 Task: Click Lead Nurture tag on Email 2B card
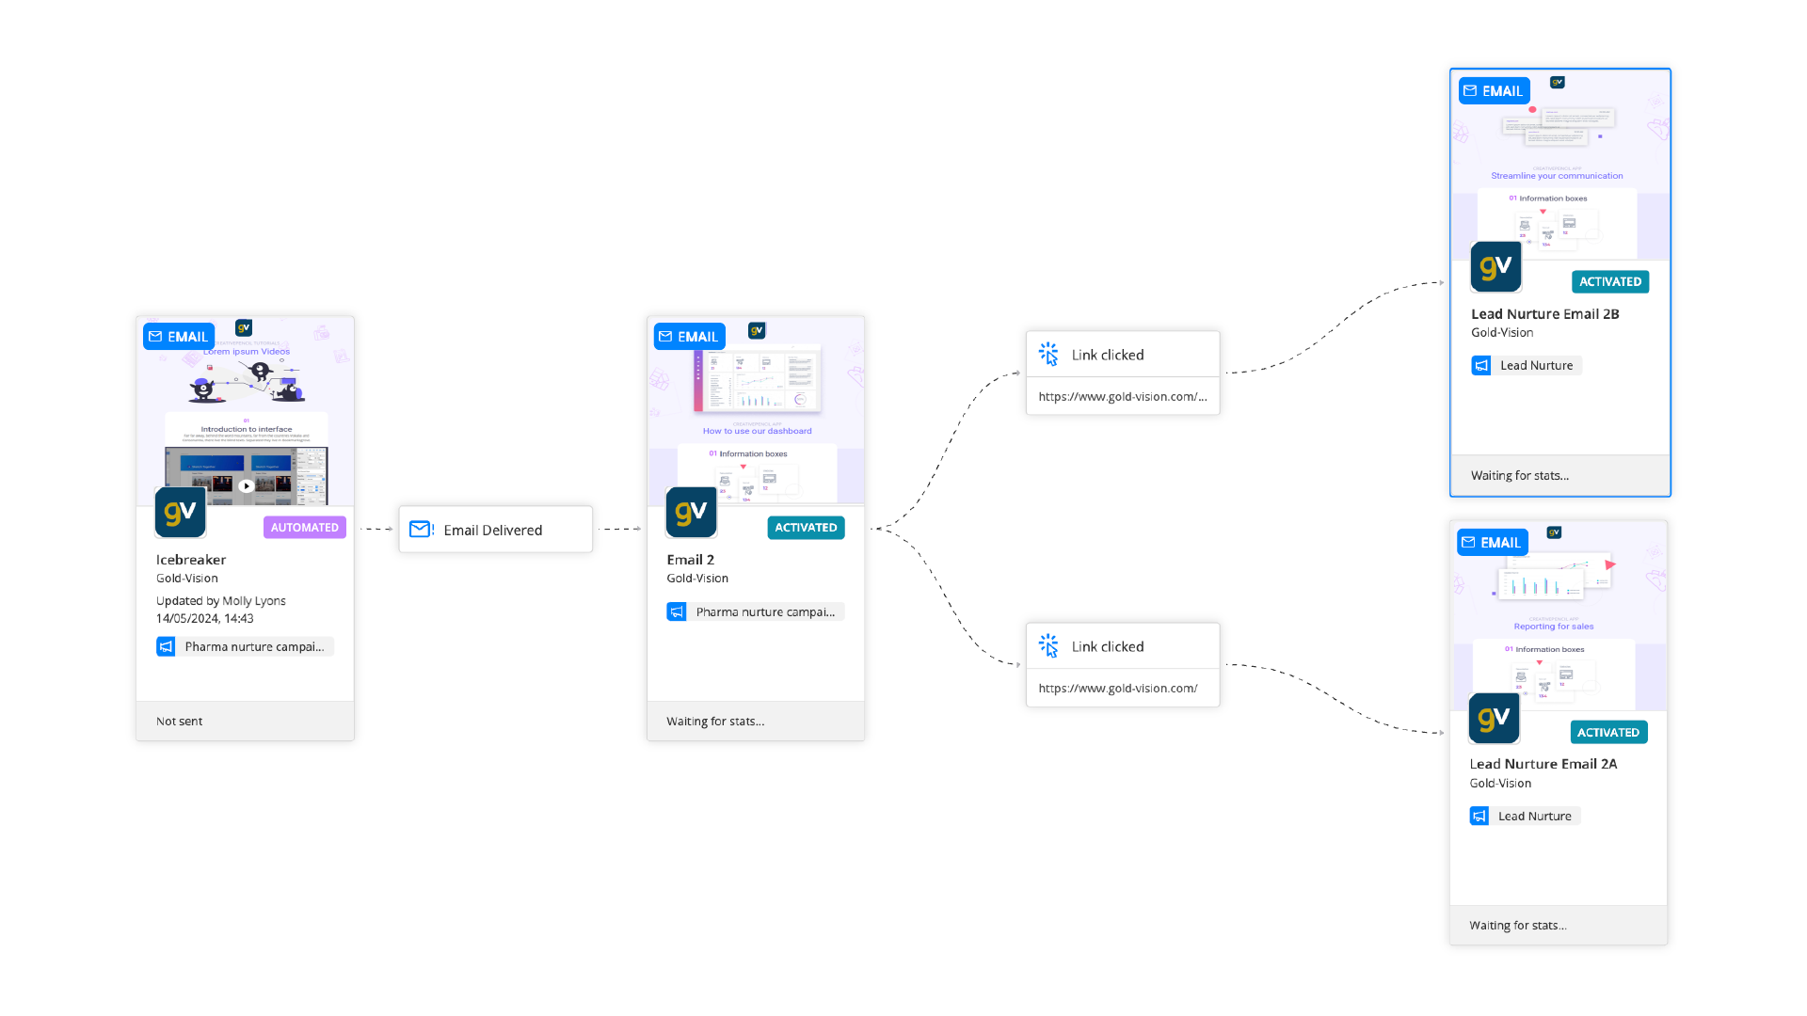coord(1527,365)
